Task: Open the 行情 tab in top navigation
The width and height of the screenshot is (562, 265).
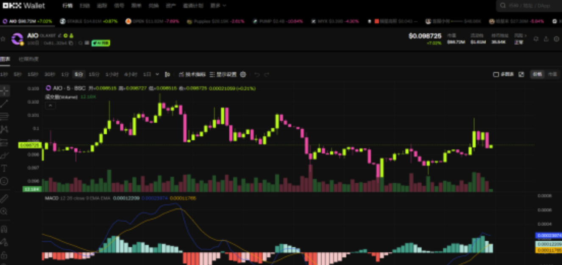Action: pos(67,6)
